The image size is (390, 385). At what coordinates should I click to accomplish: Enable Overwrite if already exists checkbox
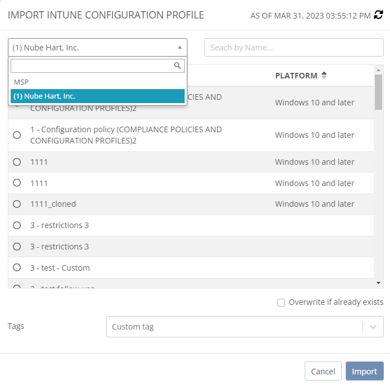(281, 303)
